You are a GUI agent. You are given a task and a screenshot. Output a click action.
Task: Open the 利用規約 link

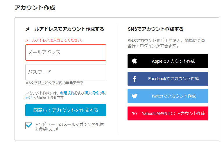pyautogui.click(x=67, y=93)
